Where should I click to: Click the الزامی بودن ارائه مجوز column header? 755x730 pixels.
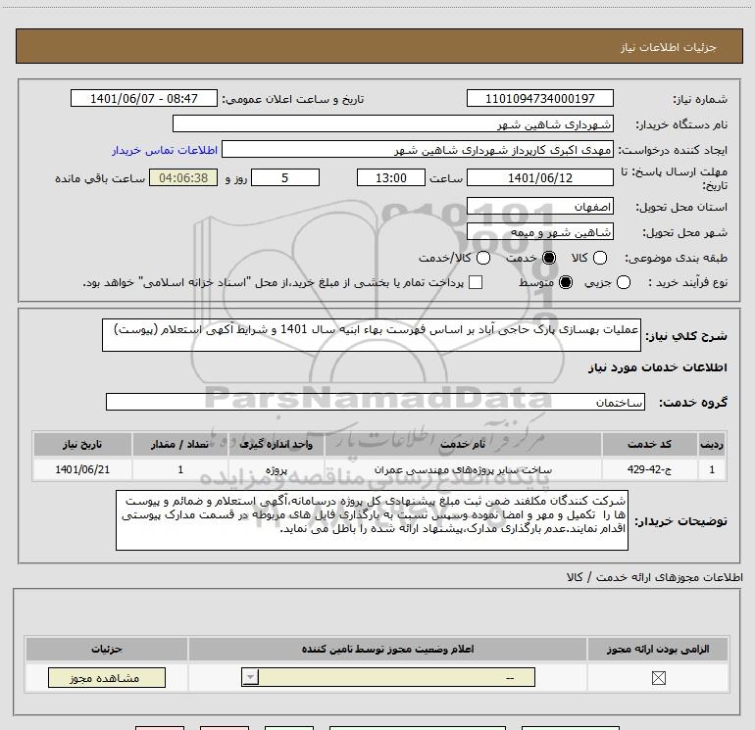pyautogui.click(x=658, y=649)
